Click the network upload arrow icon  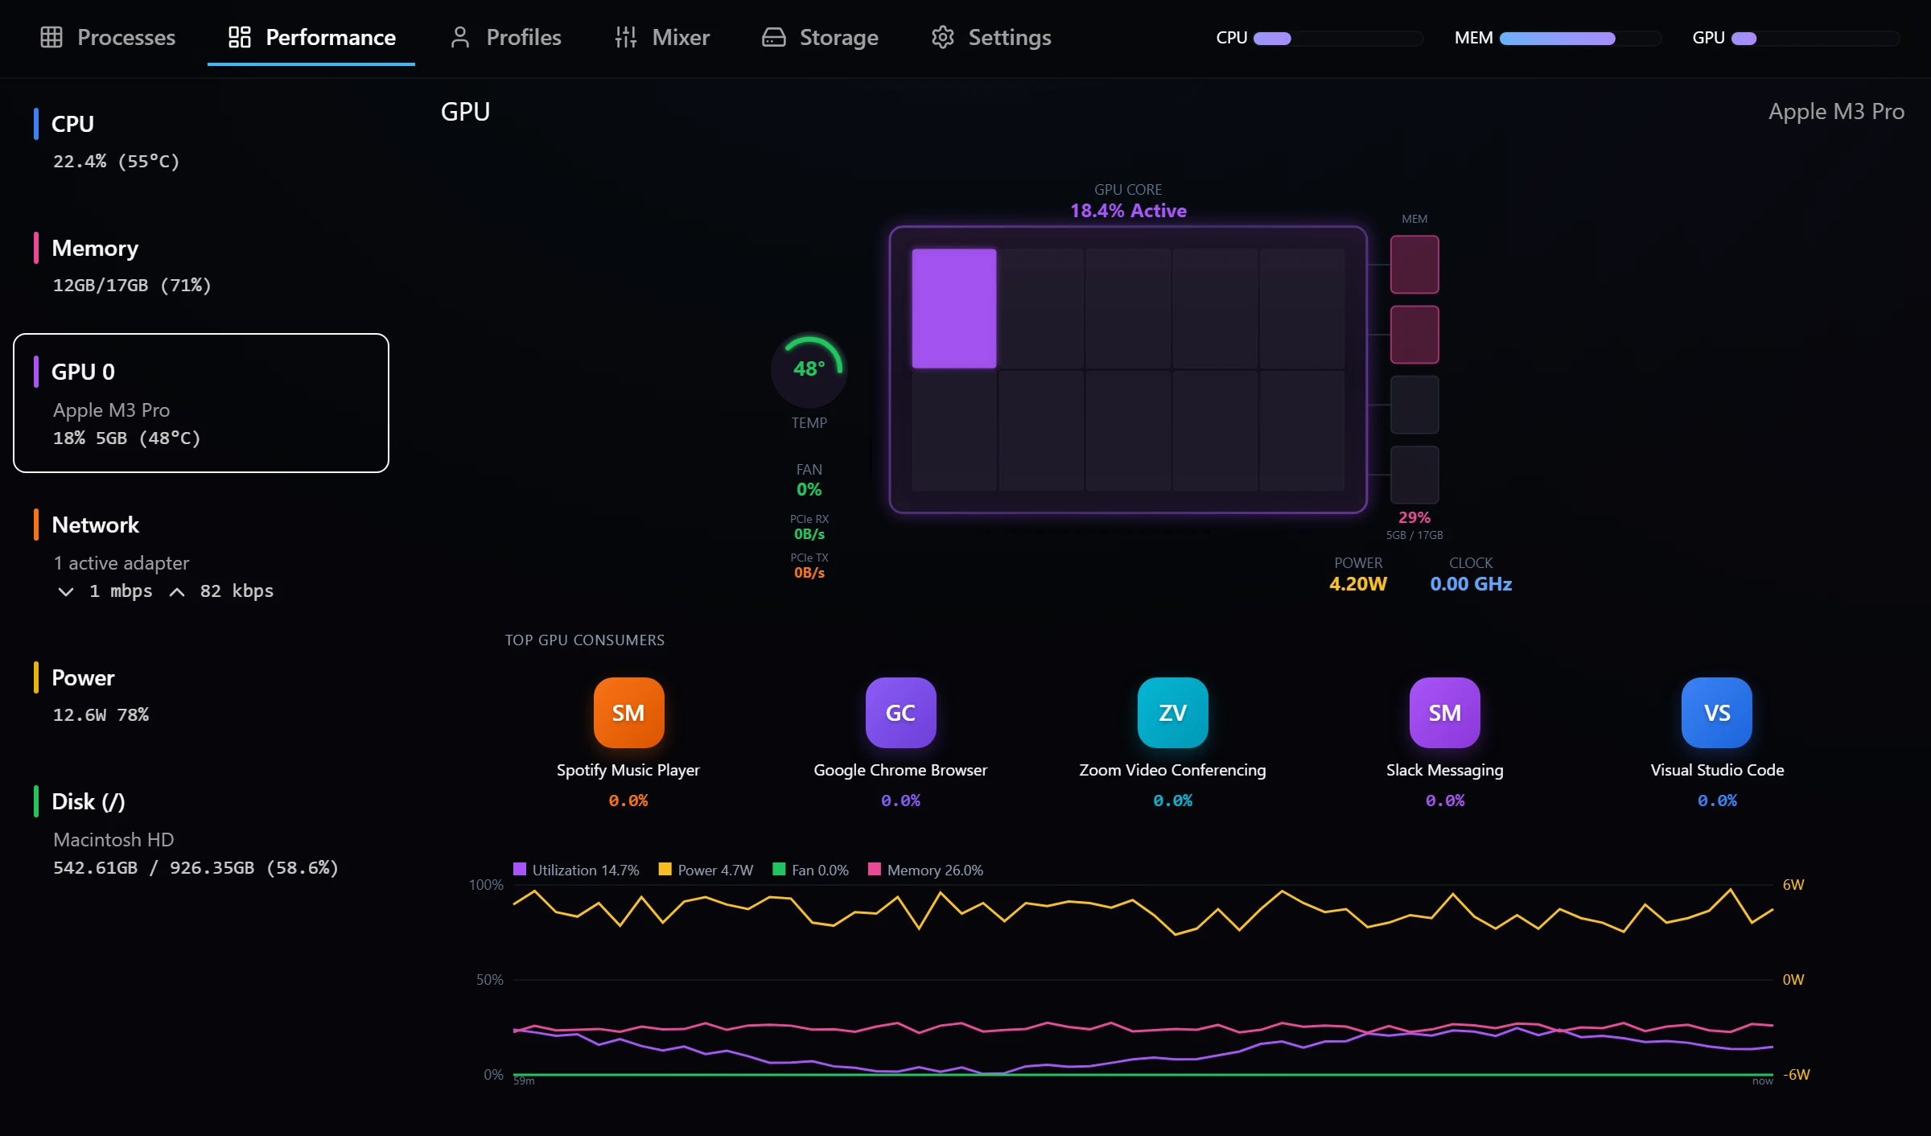177,591
